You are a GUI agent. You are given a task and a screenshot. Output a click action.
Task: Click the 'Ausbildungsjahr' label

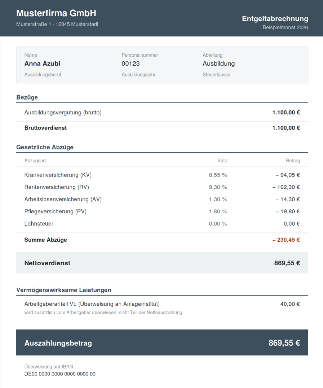138,75
